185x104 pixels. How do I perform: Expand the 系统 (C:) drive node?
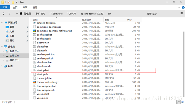(3, 51)
